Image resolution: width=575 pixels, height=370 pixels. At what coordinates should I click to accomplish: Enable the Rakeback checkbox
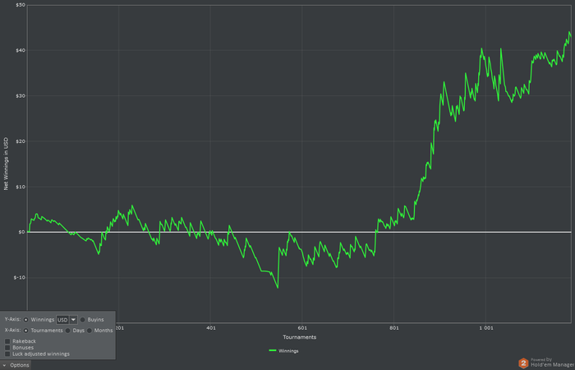7,341
